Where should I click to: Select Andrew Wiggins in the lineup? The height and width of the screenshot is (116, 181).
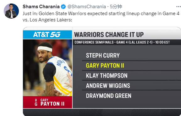(x=108, y=86)
